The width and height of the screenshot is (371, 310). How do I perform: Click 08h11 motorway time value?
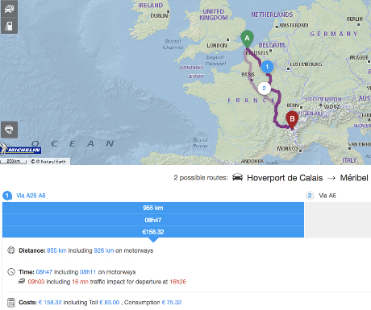[88, 272]
